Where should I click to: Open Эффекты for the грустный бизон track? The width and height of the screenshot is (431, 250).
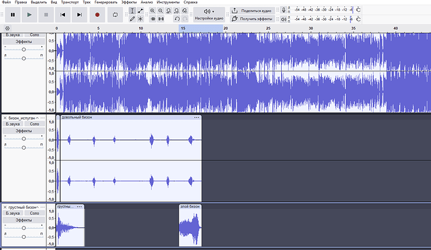[24, 220]
